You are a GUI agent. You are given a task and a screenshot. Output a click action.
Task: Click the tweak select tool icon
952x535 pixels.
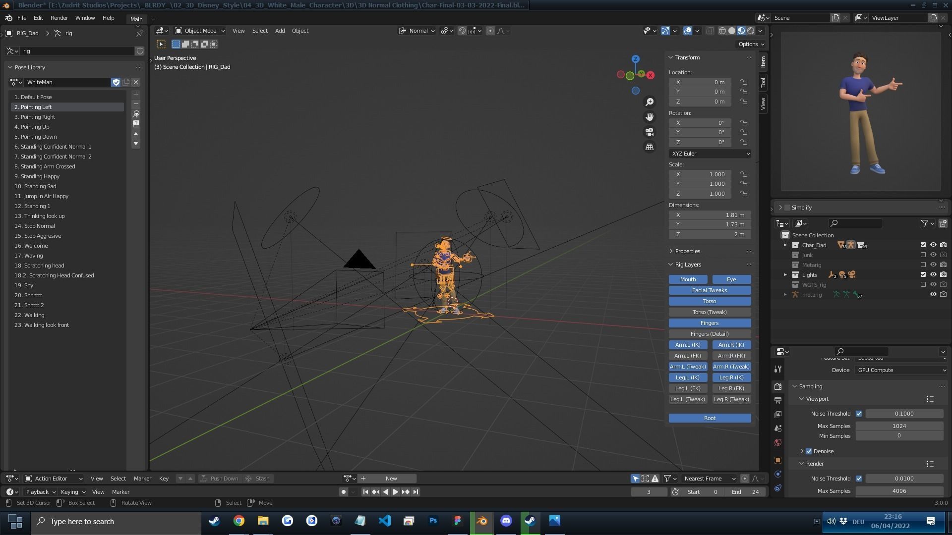click(161, 44)
